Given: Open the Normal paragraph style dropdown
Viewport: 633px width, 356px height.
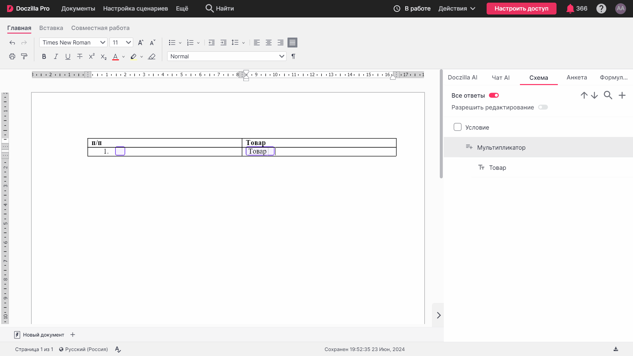Looking at the screenshot, I should point(227,56).
